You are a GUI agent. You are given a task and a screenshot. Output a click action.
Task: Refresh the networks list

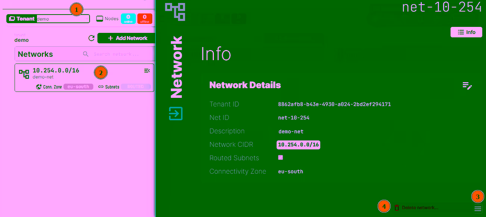pyautogui.click(x=91, y=38)
